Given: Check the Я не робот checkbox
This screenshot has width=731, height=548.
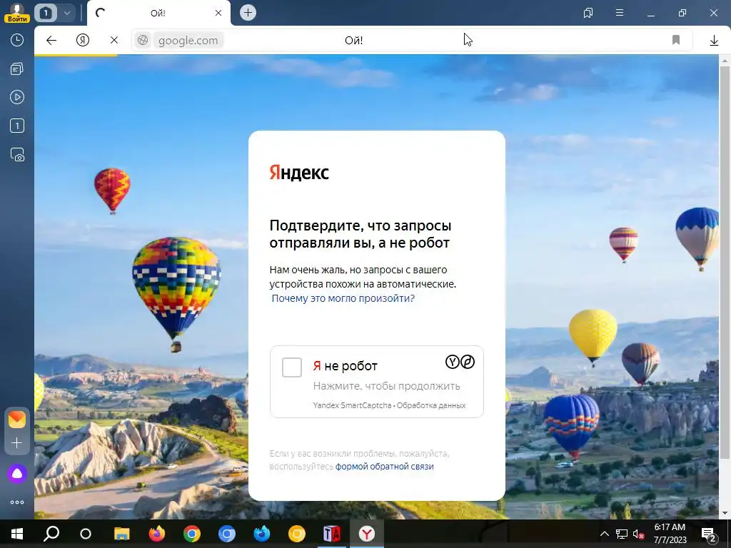Looking at the screenshot, I should coord(292,367).
